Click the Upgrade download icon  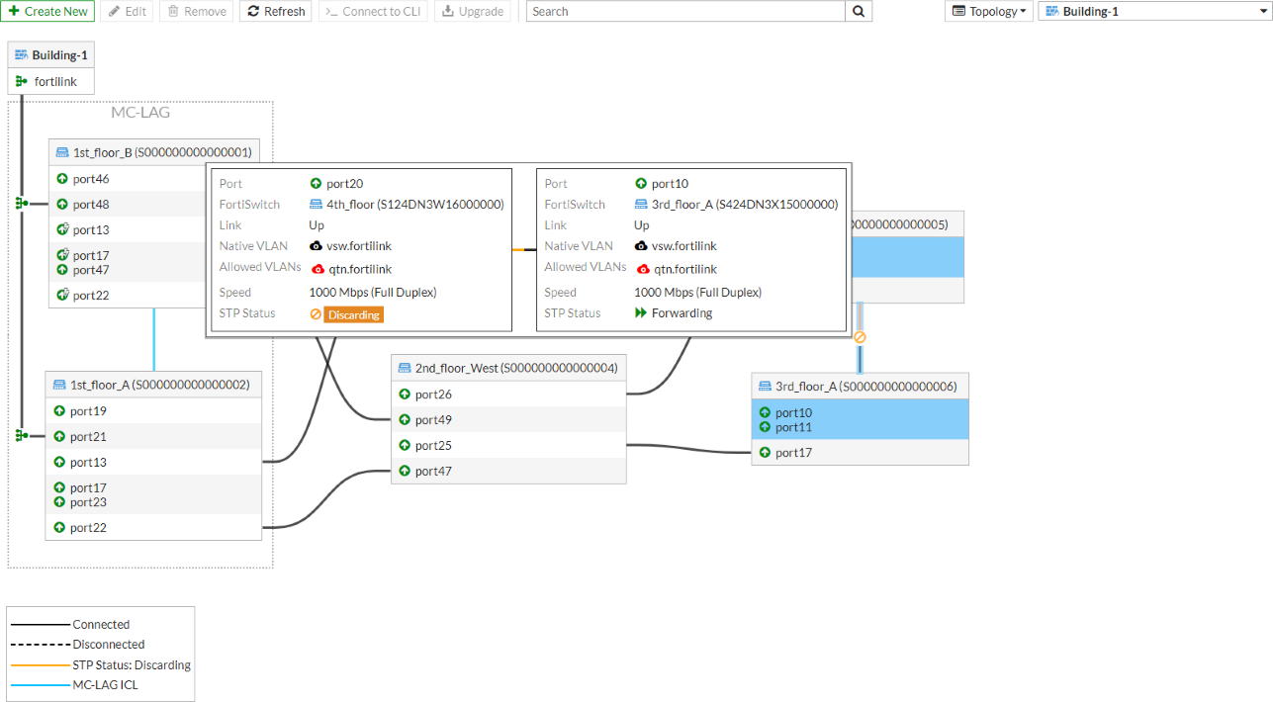pyautogui.click(x=448, y=11)
